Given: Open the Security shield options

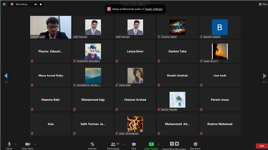Looking at the screenshot, I should point(92,144).
